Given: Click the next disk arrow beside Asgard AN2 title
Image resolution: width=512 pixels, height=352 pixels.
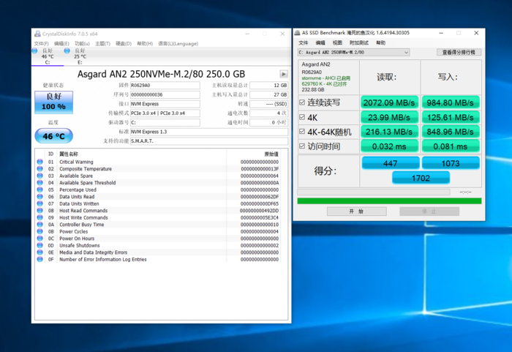Looking at the screenshot, I should pos(284,74).
